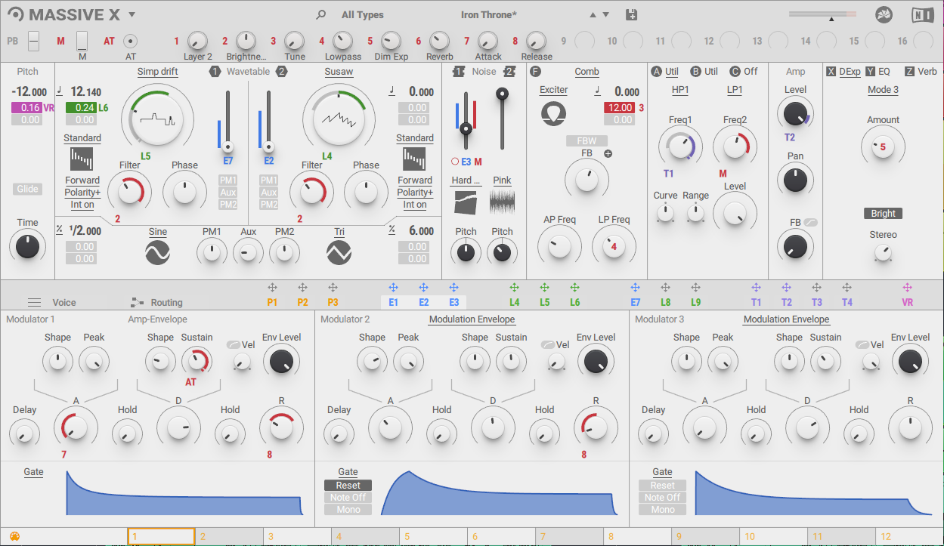Open the search via the magnifier icon
The image size is (944, 546).
click(x=320, y=14)
